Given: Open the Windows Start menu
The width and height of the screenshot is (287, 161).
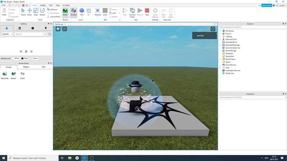Looking at the screenshot, I should coord(3,158).
